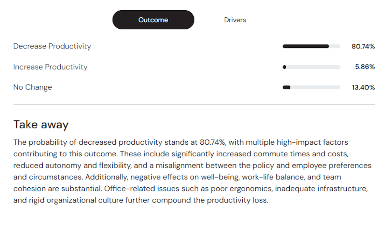Image resolution: width=389 pixels, height=228 pixels.
Task: Click the Take away heading
Action: 41,125
